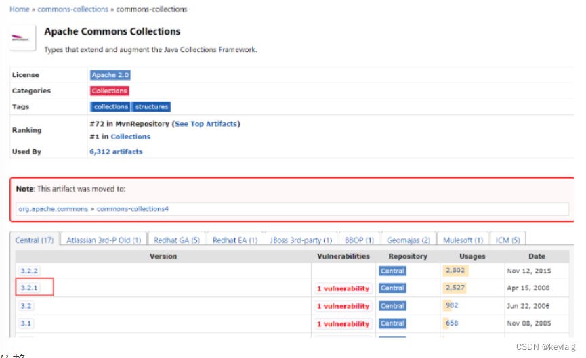Viewport: 586px width, 358px height.
Task: Switch to the JBoss 3rd-party (1) tab
Action: tap(301, 240)
